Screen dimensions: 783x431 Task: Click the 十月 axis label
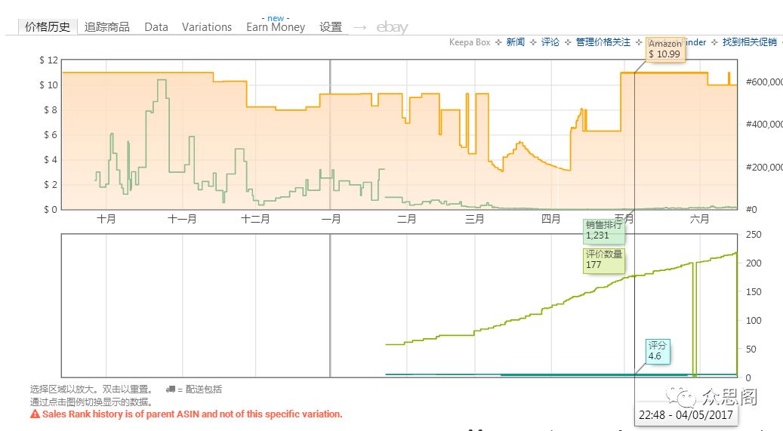106,219
